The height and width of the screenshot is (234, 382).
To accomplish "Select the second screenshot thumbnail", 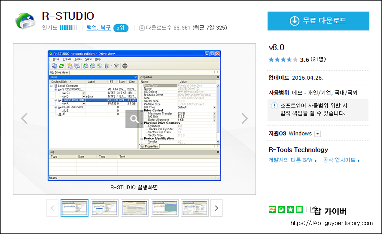I will click(105, 208).
